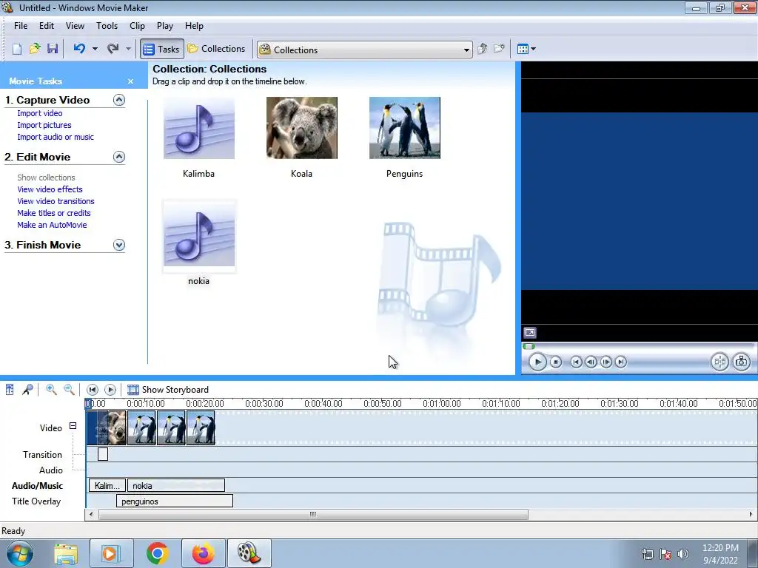Click the Import video link
Image resolution: width=758 pixels, height=568 pixels.
pyautogui.click(x=40, y=113)
